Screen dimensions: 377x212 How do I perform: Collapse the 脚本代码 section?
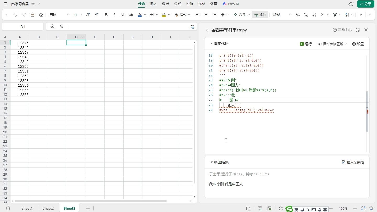coord(212,43)
